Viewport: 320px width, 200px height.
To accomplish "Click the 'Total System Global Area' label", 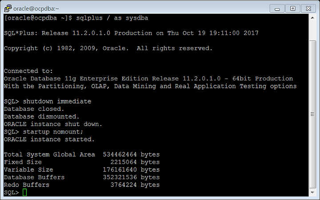I will [49, 155].
